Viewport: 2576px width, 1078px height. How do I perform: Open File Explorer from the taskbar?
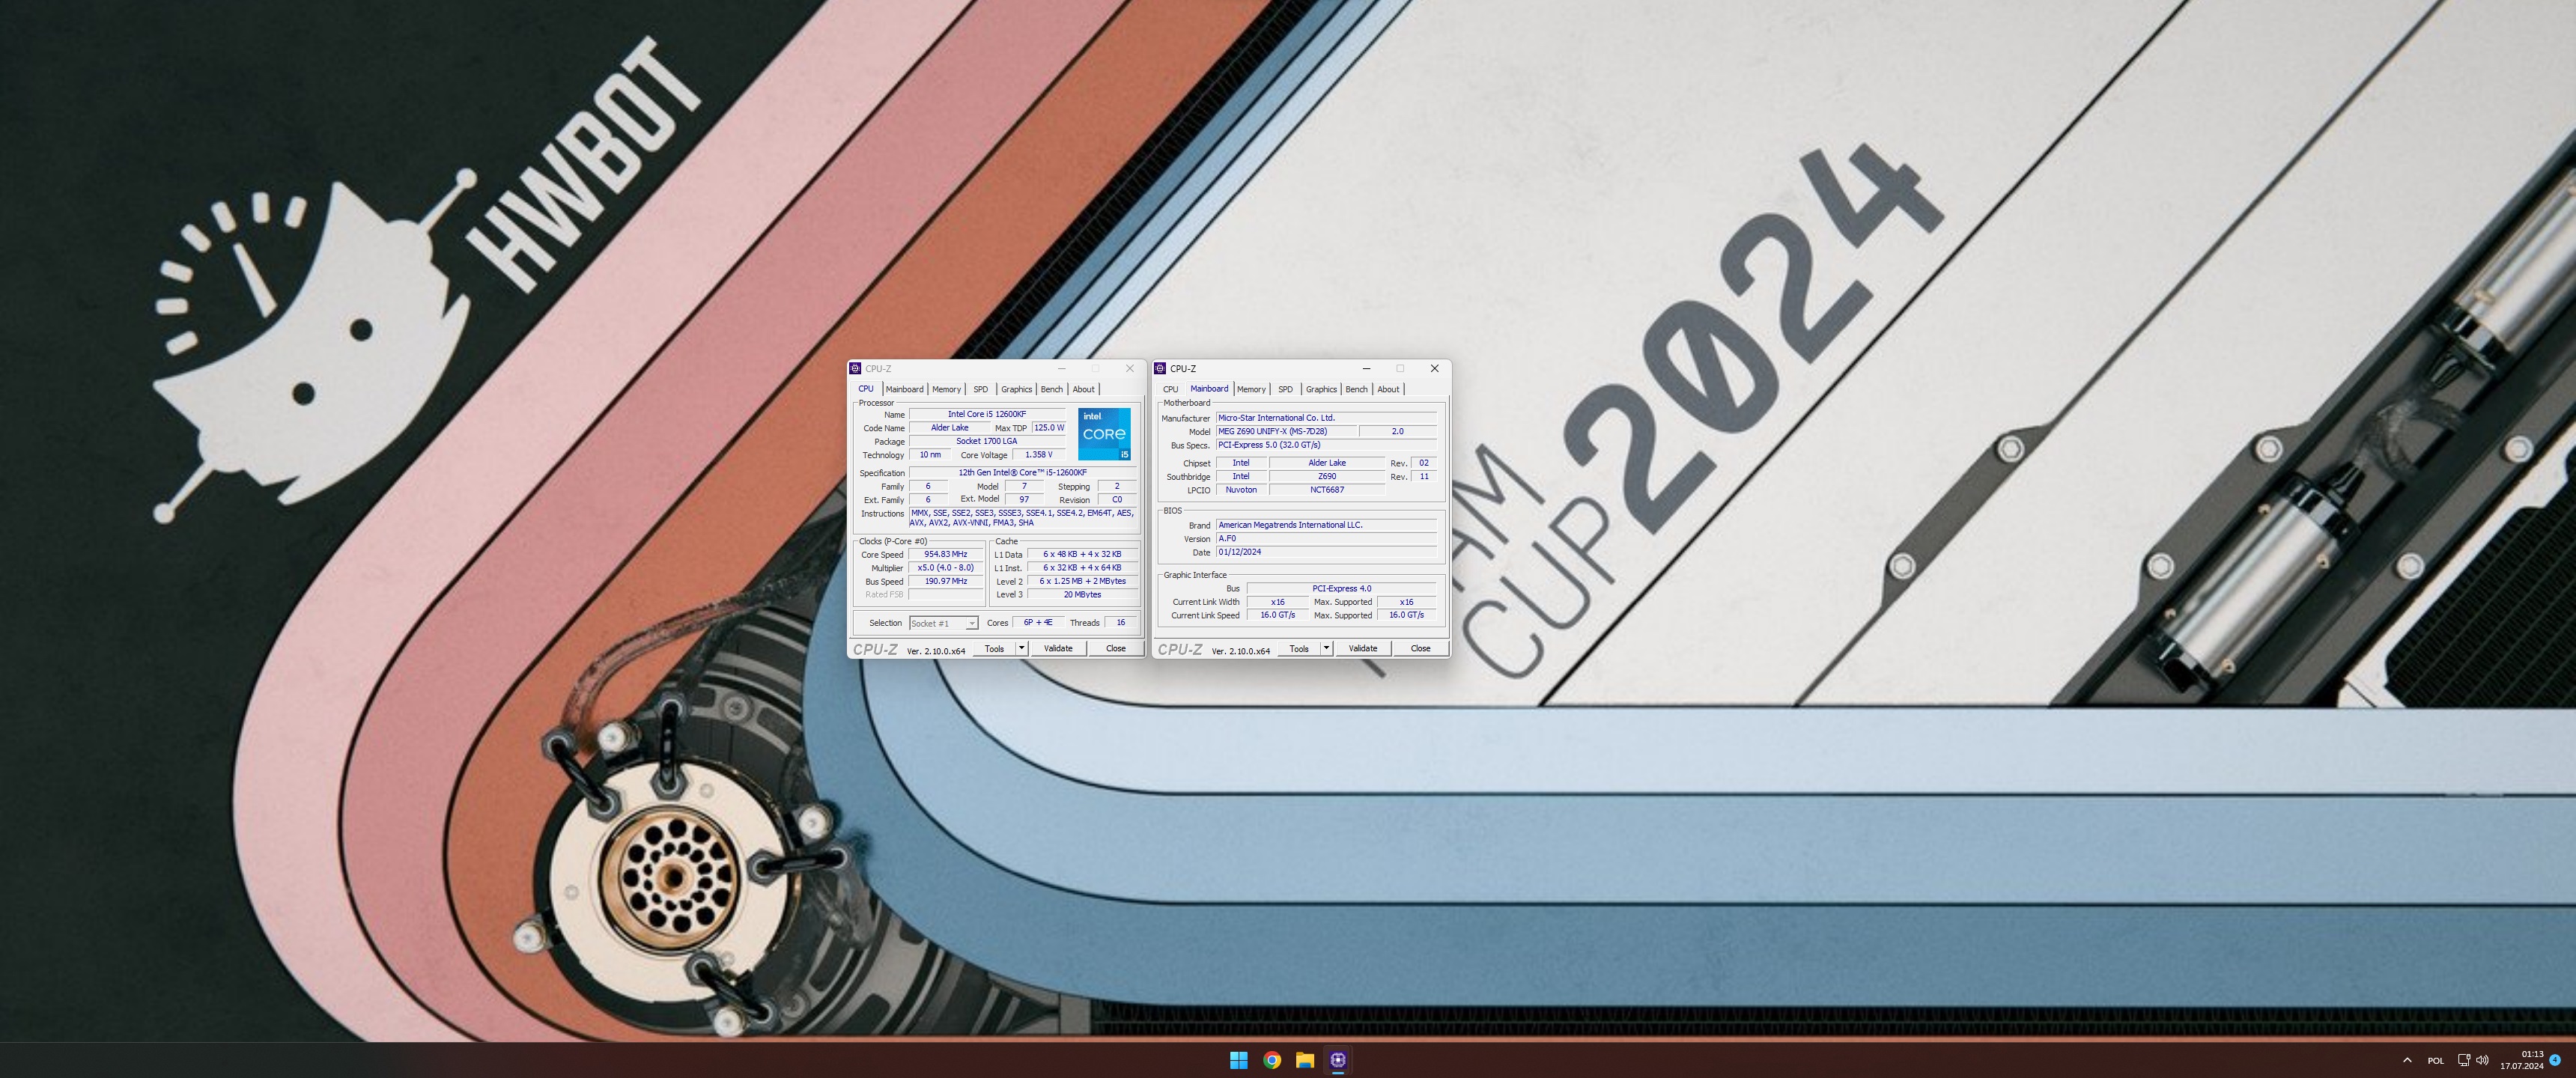pyautogui.click(x=1305, y=1060)
